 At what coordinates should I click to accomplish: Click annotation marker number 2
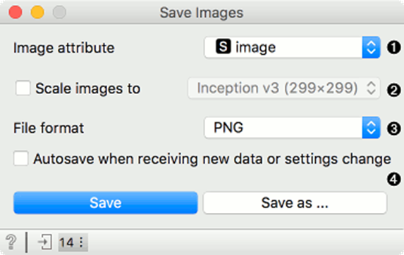(393, 90)
